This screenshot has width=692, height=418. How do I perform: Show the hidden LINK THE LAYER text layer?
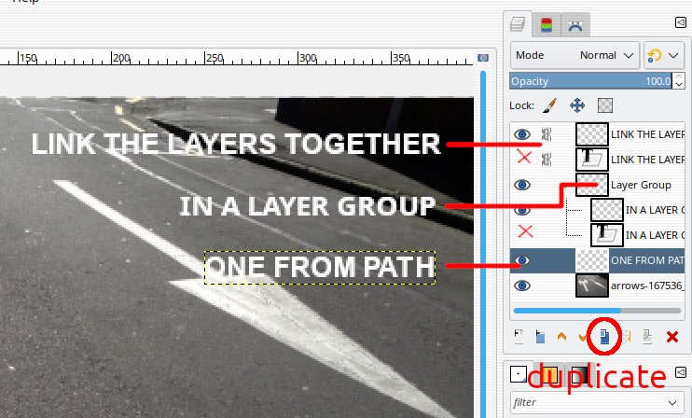click(x=524, y=157)
